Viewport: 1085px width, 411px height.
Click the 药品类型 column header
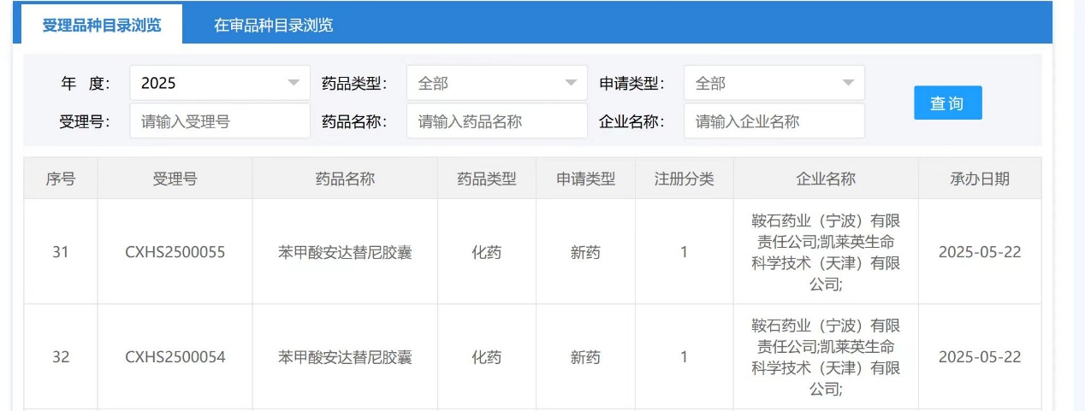(486, 179)
